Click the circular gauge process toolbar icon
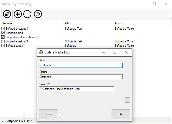Viewport: 172px width, 124px height. click(x=38, y=14)
